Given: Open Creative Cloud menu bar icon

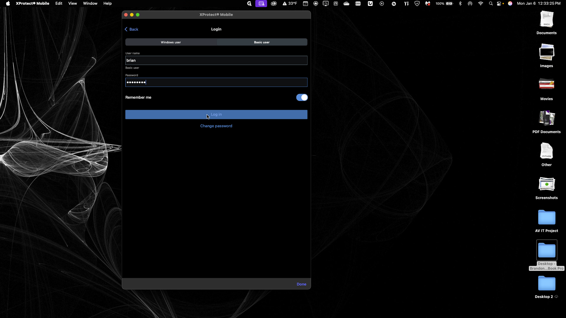Looking at the screenshot, I should pyautogui.click(x=274, y=4).
